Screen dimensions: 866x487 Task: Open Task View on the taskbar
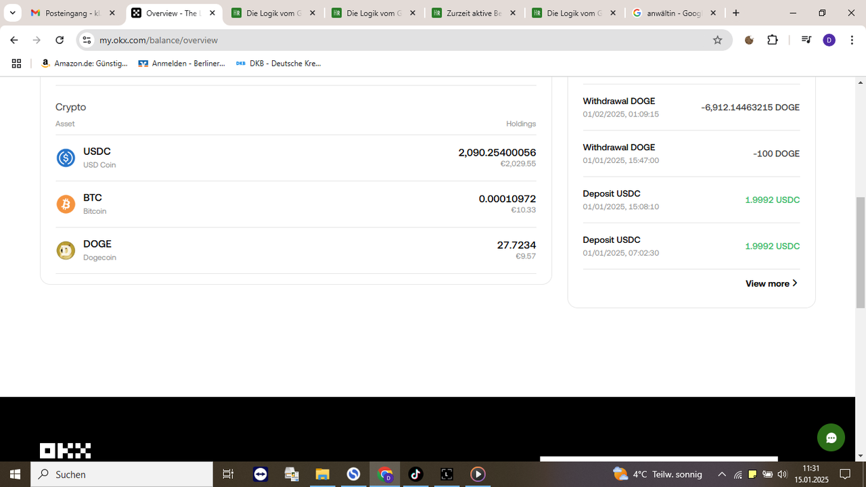(228, 474)
